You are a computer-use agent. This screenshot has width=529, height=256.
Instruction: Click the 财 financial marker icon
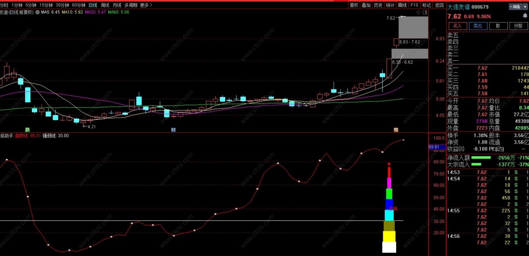[173, 130]
